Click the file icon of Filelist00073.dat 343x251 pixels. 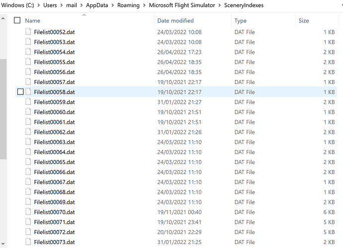(28, 242)
